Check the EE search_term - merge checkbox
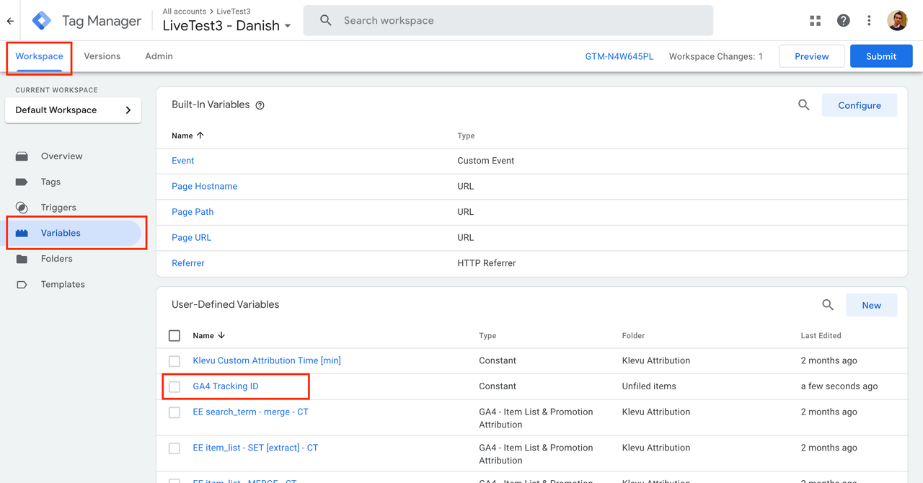The height and width of the screenshot is (483, 923). pos(175,412)
